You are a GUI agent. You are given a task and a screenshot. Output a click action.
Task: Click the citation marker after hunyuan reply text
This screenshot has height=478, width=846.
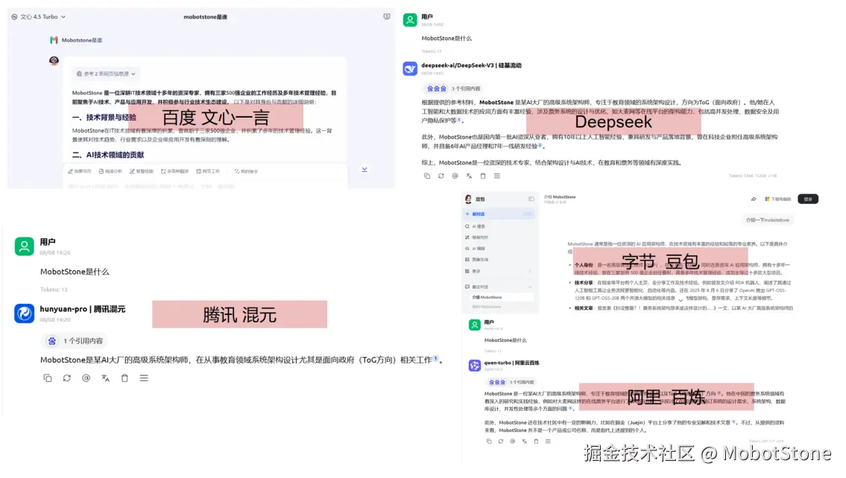click(x=436, y=358)
